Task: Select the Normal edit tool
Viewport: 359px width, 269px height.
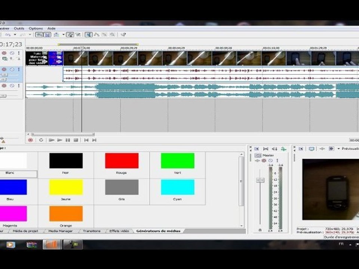Action: click(x=88, y=34)
